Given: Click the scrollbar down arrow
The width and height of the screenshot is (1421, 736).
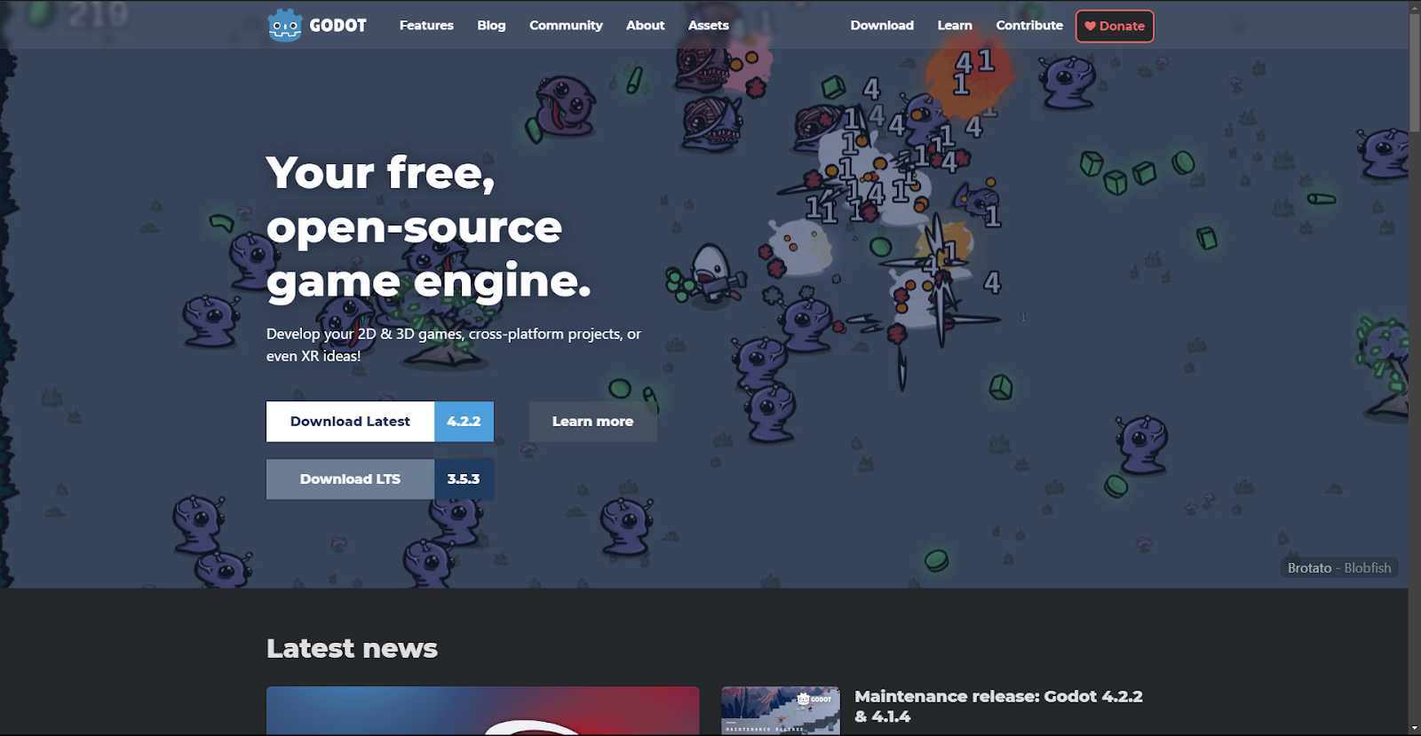Looking at the screenshot, I should [1415, 729].
